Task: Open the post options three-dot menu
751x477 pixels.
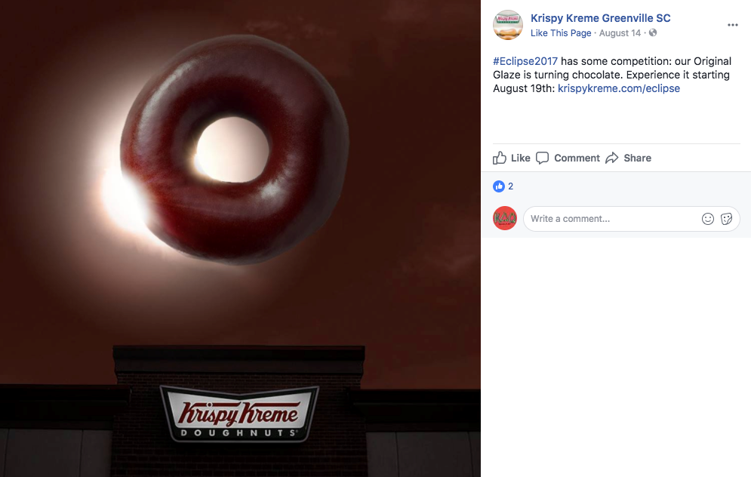Action: 732,25
